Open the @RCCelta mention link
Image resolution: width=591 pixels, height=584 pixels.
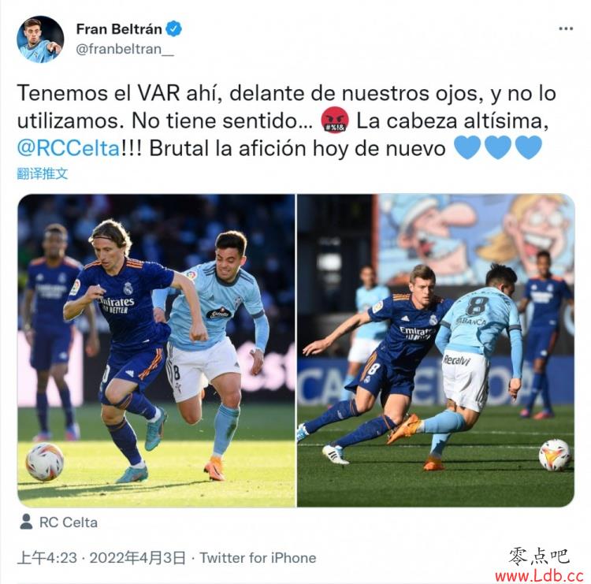point(69,148)
